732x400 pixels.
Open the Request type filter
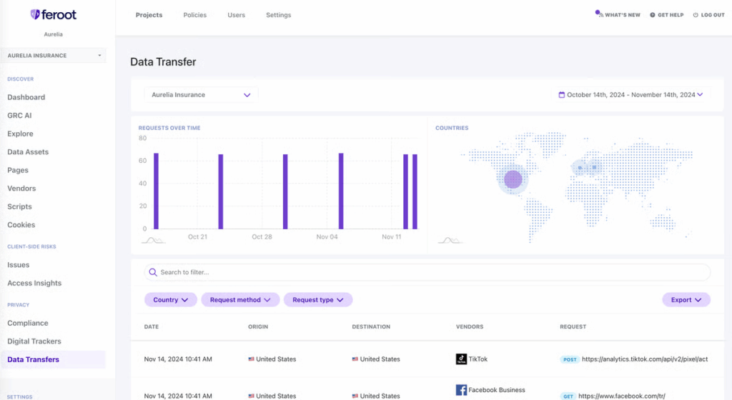[x=318, y=300]
